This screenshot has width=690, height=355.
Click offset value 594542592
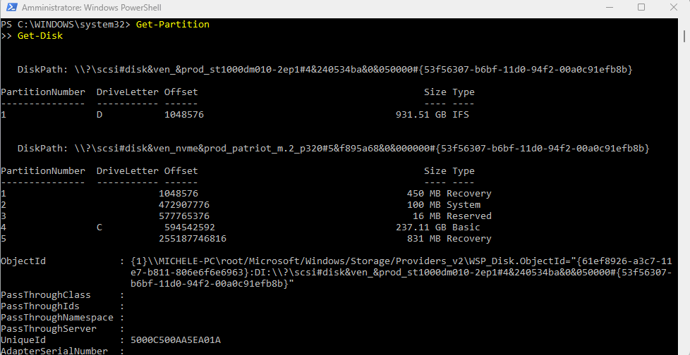point(190,227)
